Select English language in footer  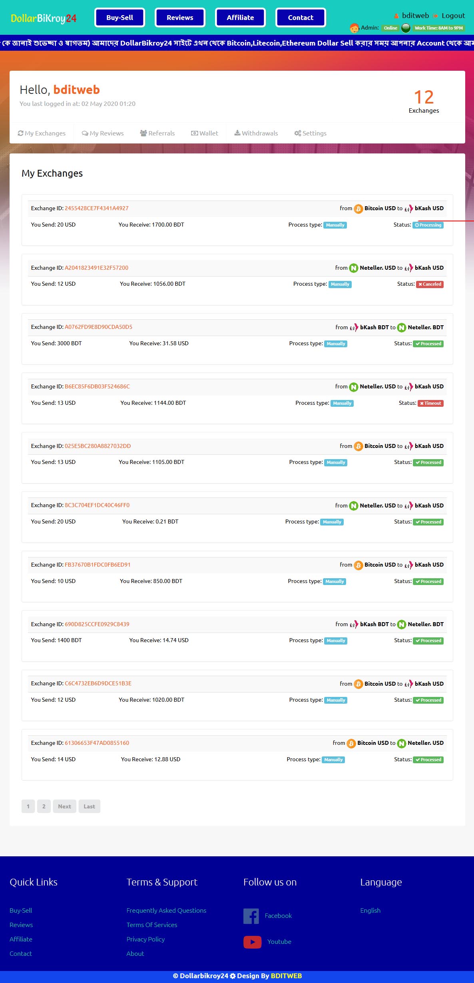coord(370,910)
